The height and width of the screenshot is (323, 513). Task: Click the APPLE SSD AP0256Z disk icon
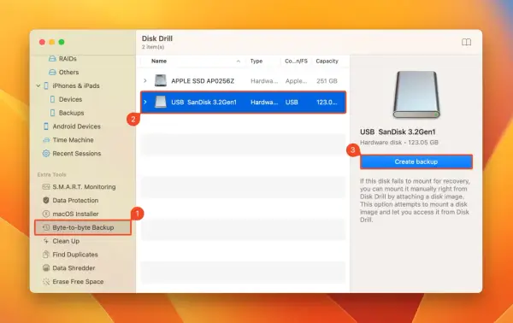[x=161, y=80]
